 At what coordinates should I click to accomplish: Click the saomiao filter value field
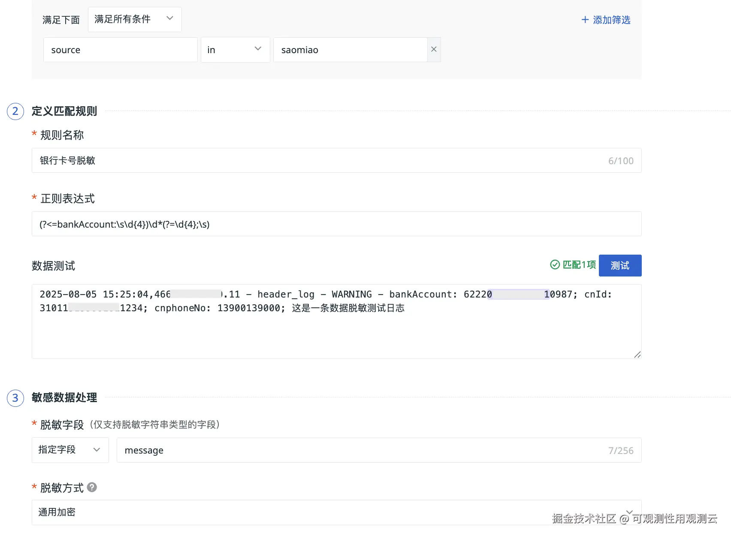(350, 50)
